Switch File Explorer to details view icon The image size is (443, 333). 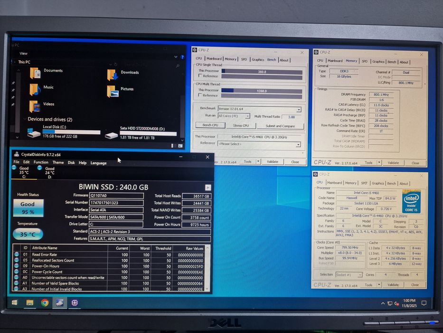pos(174,146)
